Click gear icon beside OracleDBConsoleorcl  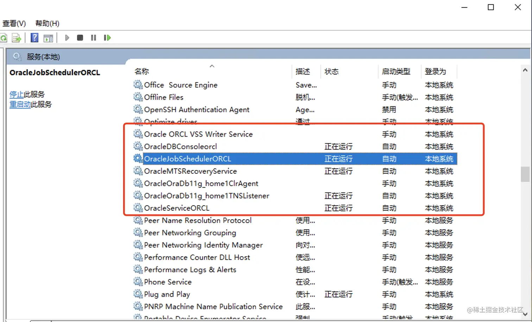(x=138, y=146)
